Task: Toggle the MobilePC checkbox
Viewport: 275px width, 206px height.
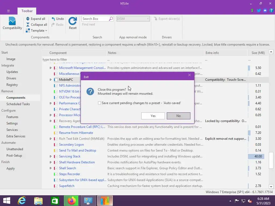Action: [x=56, y=80]
